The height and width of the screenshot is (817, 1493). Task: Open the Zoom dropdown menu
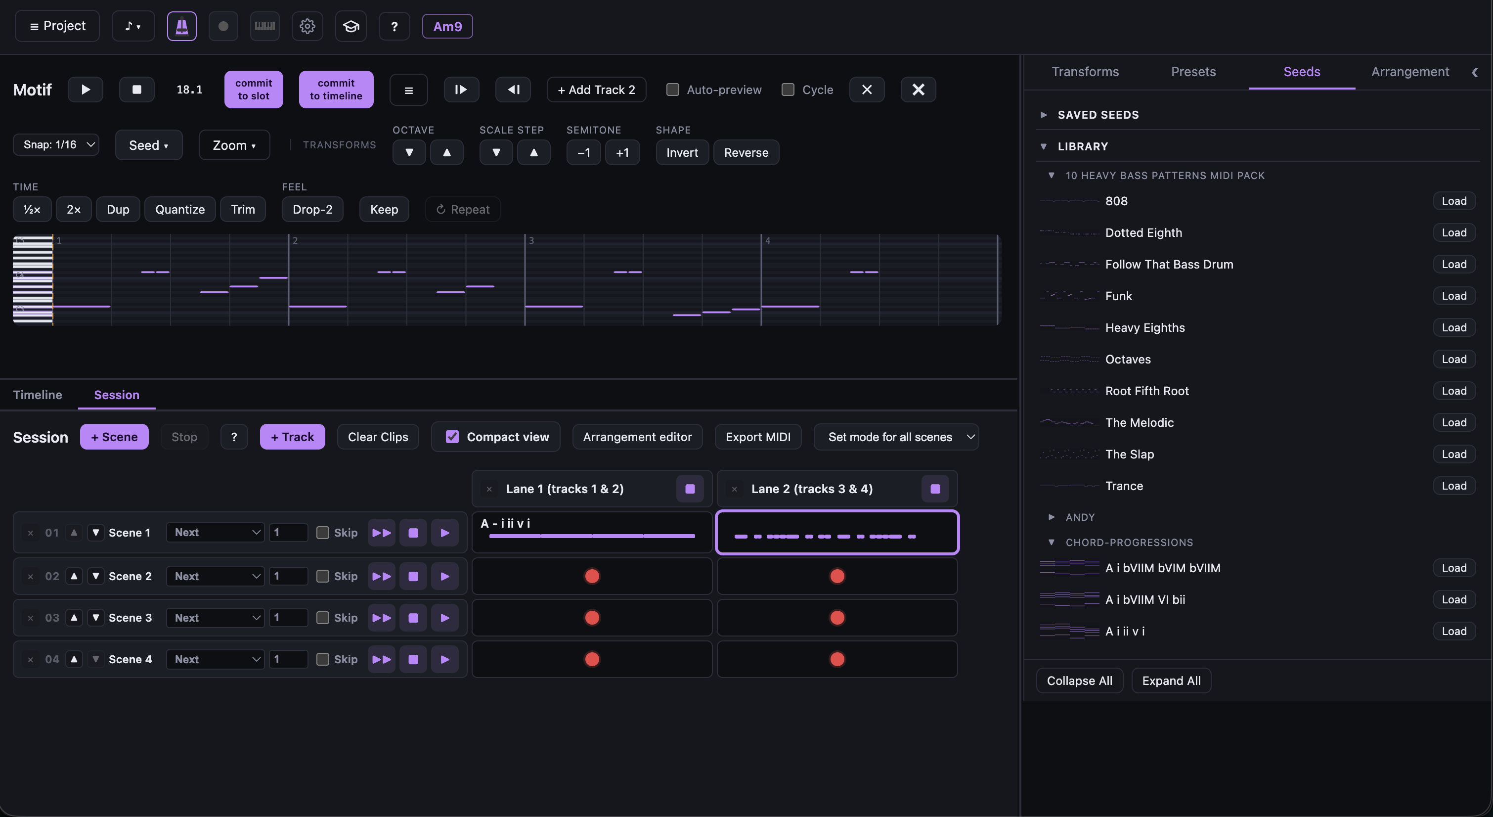[x=234, y=145]
